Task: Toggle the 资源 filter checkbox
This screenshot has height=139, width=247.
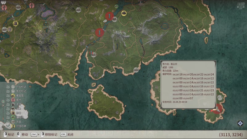Action: pos(8,104)
